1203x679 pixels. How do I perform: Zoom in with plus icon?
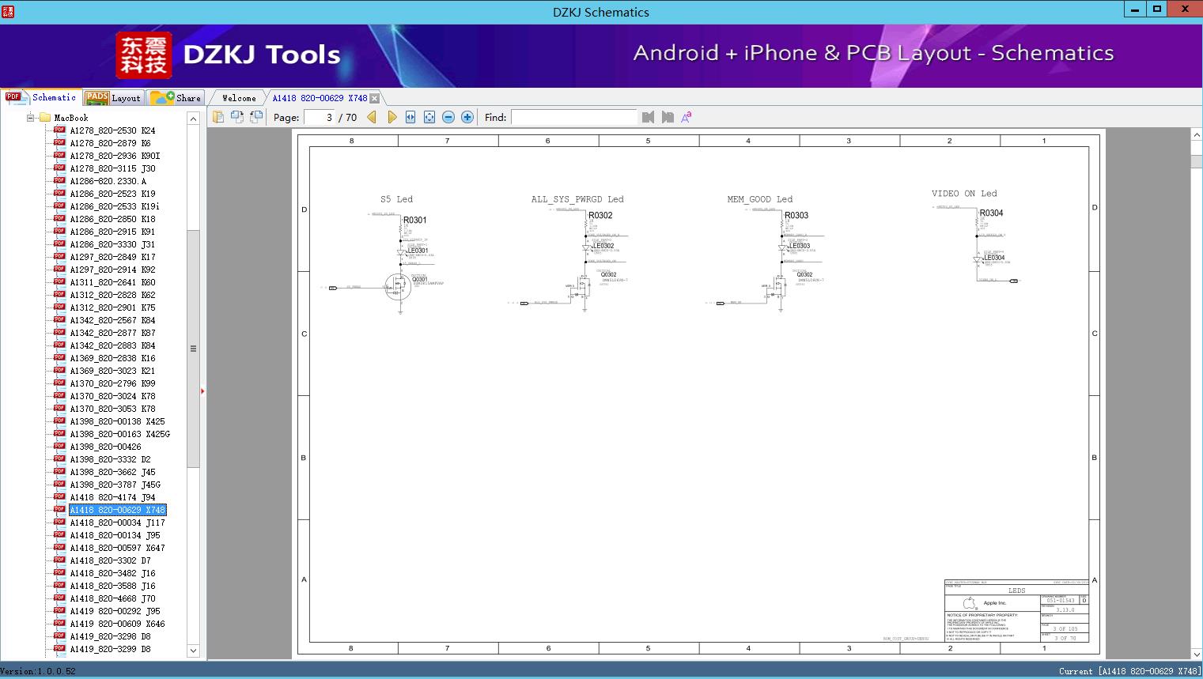coord(467,117)
